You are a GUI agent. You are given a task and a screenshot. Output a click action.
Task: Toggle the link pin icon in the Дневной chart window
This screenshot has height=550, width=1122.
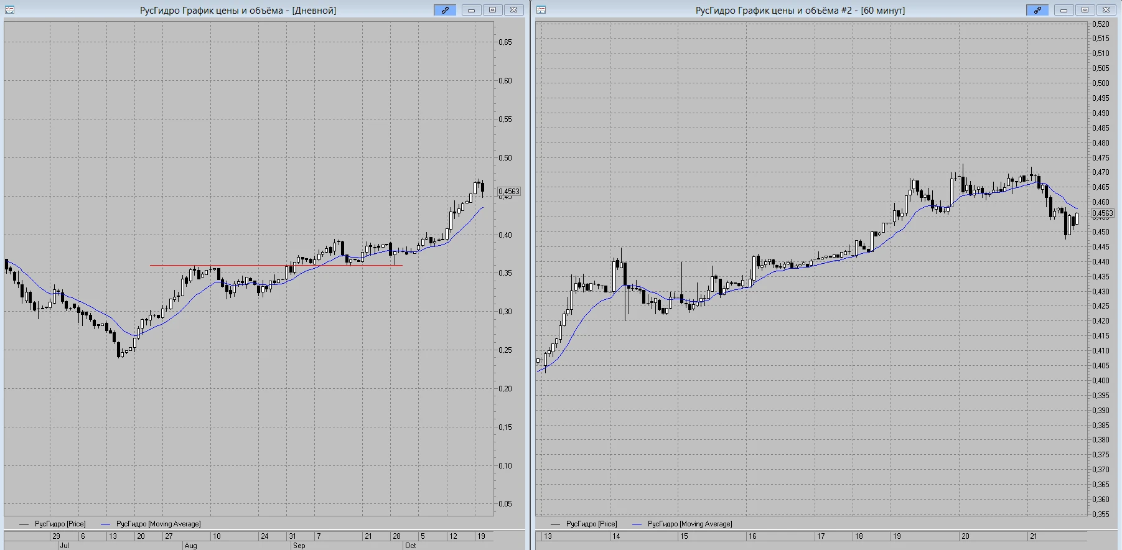445,10
